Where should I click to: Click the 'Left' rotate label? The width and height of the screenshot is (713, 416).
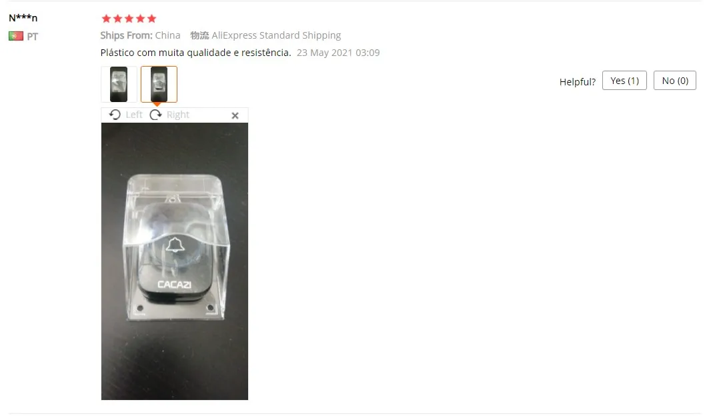pyautogui.click(x=134, y=115)
